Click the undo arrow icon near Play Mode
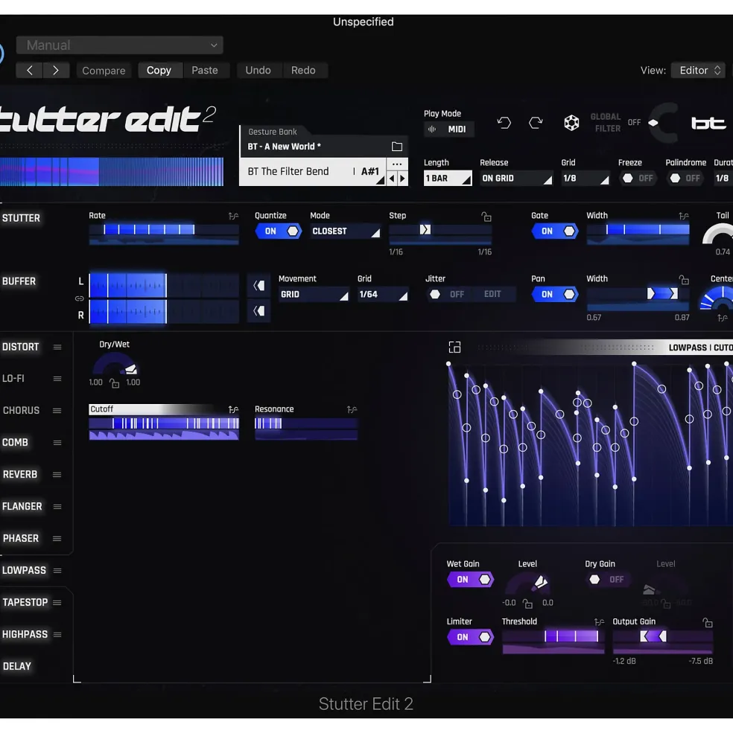 (x=504, y=123)
